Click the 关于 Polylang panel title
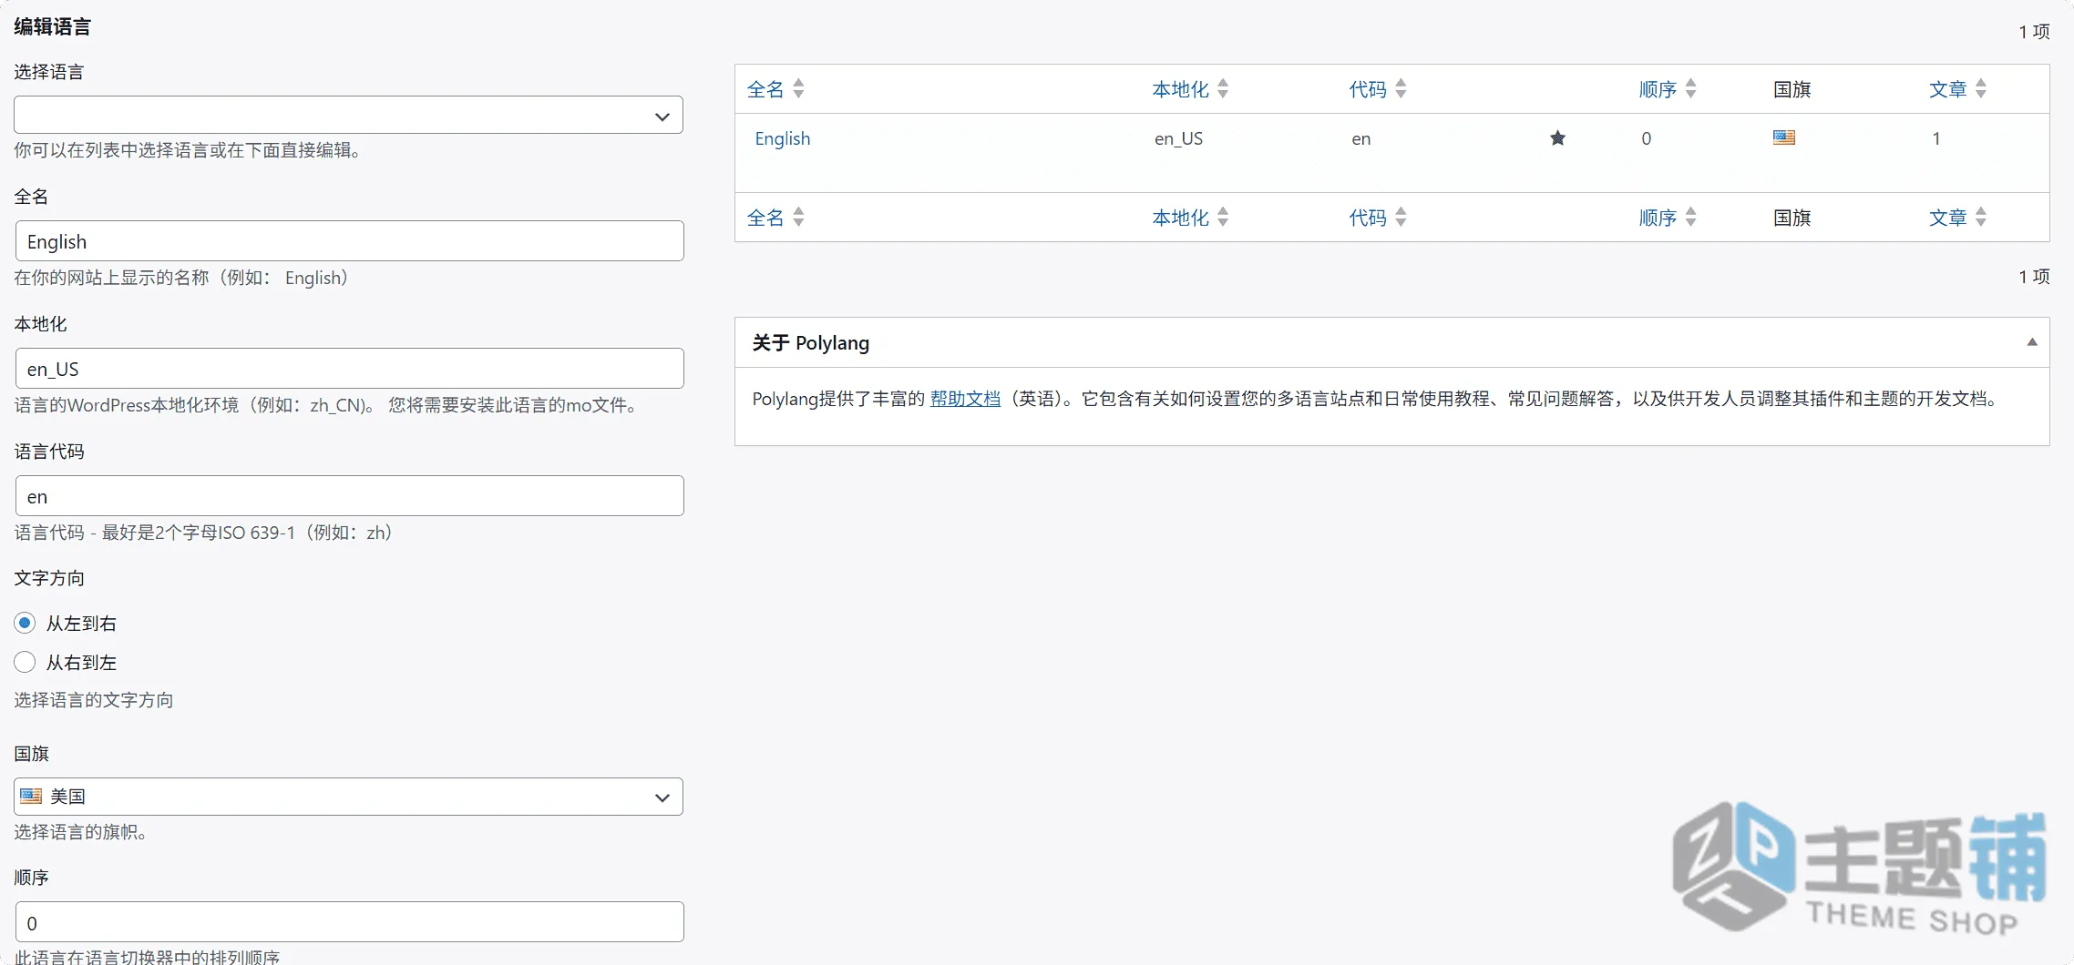The height and width of the screenshot is (965, 2074). 810,343
